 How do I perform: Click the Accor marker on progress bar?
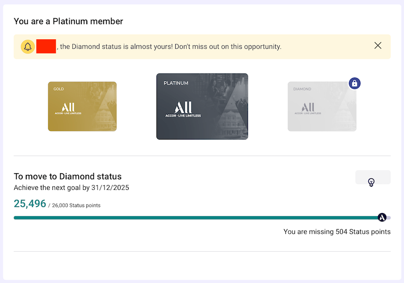(382, 218)
